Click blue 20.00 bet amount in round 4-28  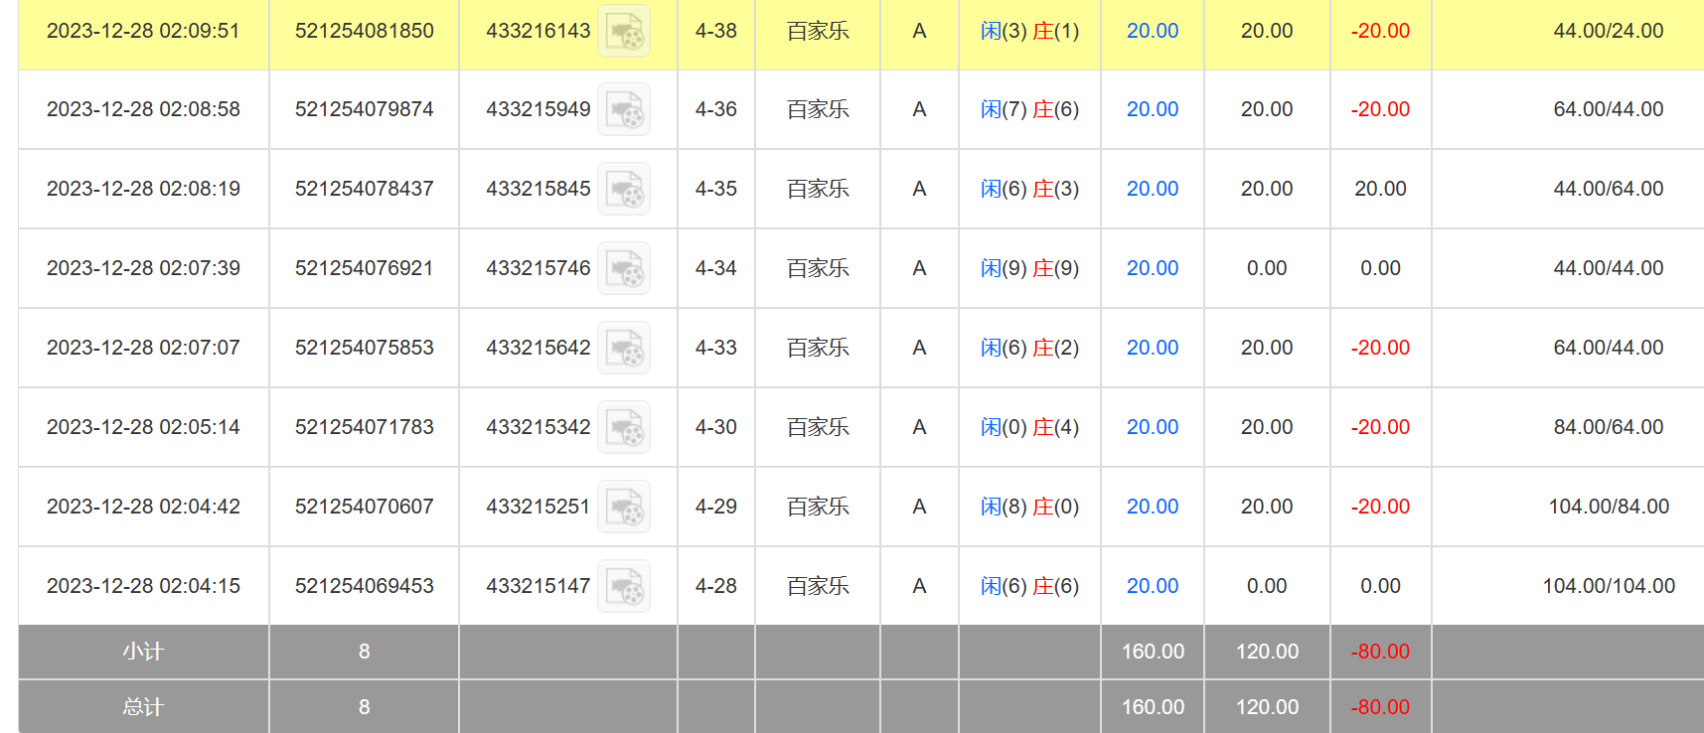click(x=1152, y=586)
